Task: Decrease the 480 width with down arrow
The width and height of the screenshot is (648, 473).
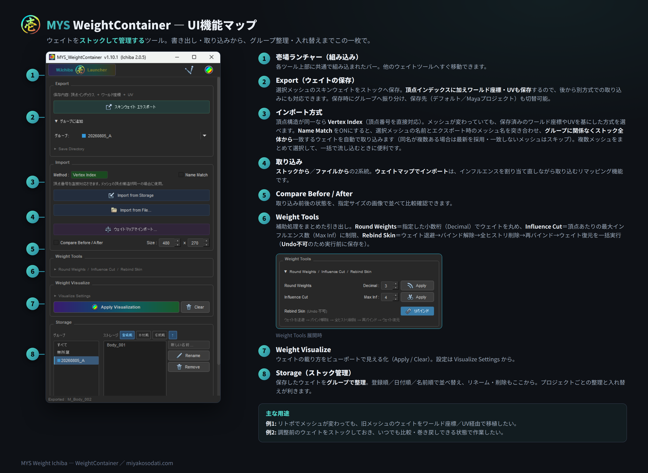Action: (x=178, y=245)
